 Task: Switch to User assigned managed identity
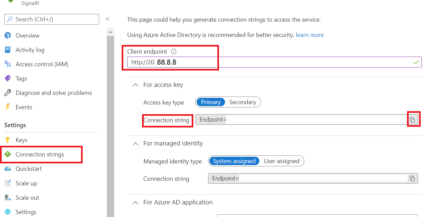pyautogui.click(x=282, y=161)
